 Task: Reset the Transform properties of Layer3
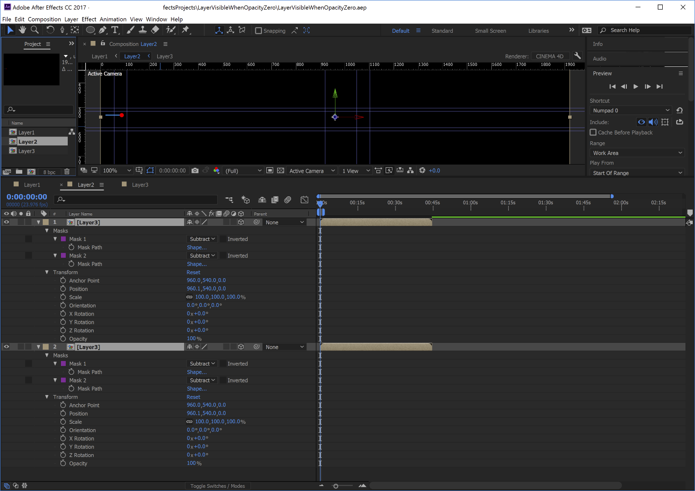pos(193,272)
